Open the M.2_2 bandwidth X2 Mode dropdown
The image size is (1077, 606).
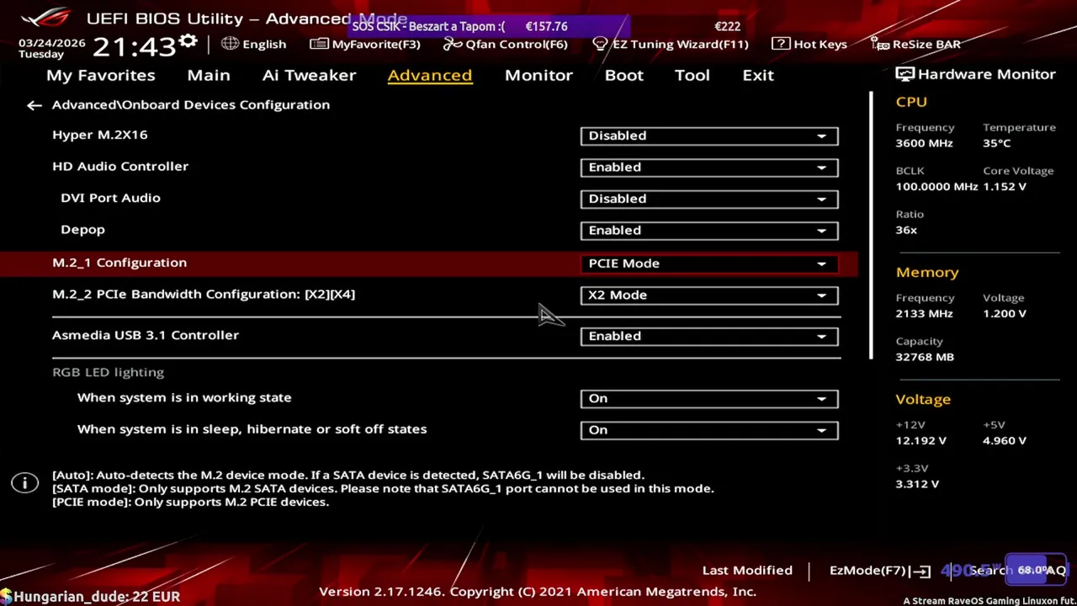click(x=709, y=295)
